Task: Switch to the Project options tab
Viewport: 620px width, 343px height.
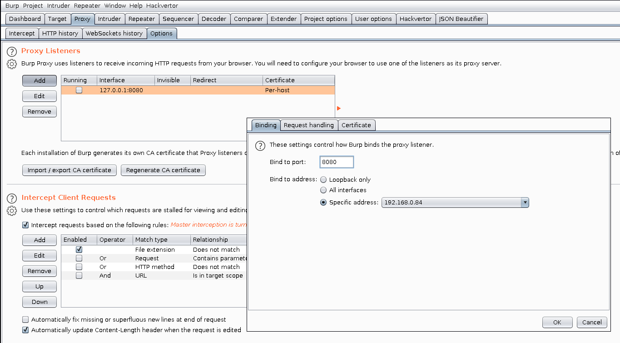Action: (x=326, y=19)
